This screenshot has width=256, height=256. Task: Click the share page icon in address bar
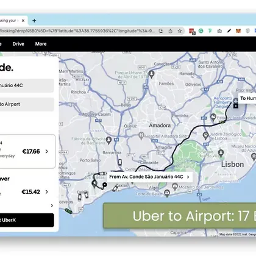(x=170, y=31)
